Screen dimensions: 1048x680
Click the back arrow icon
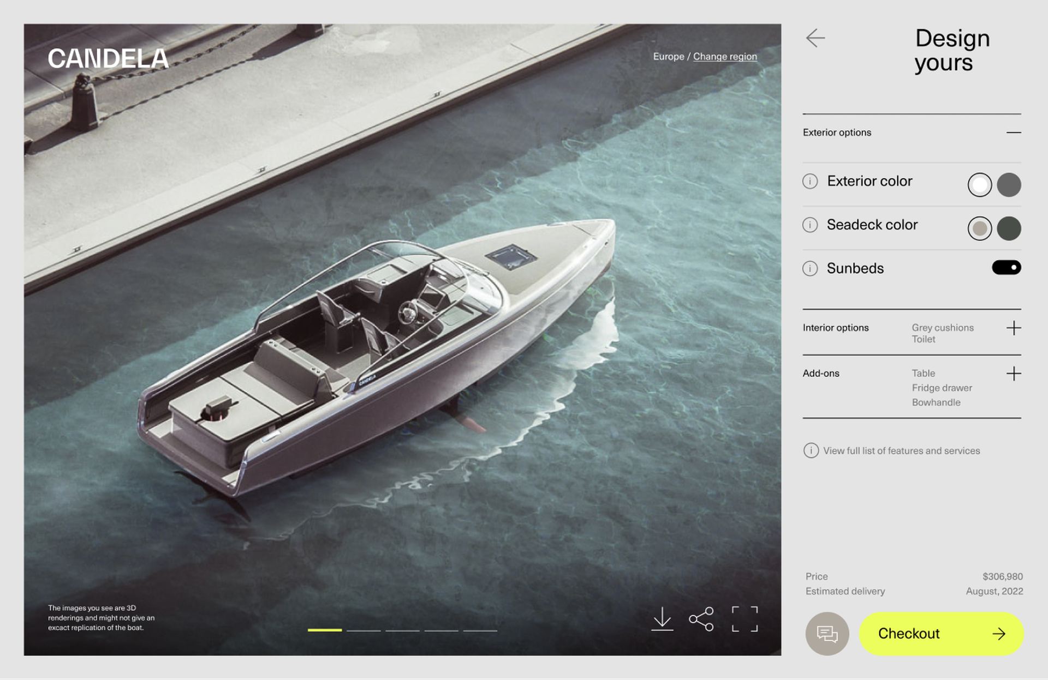click(x=815, y=38)
